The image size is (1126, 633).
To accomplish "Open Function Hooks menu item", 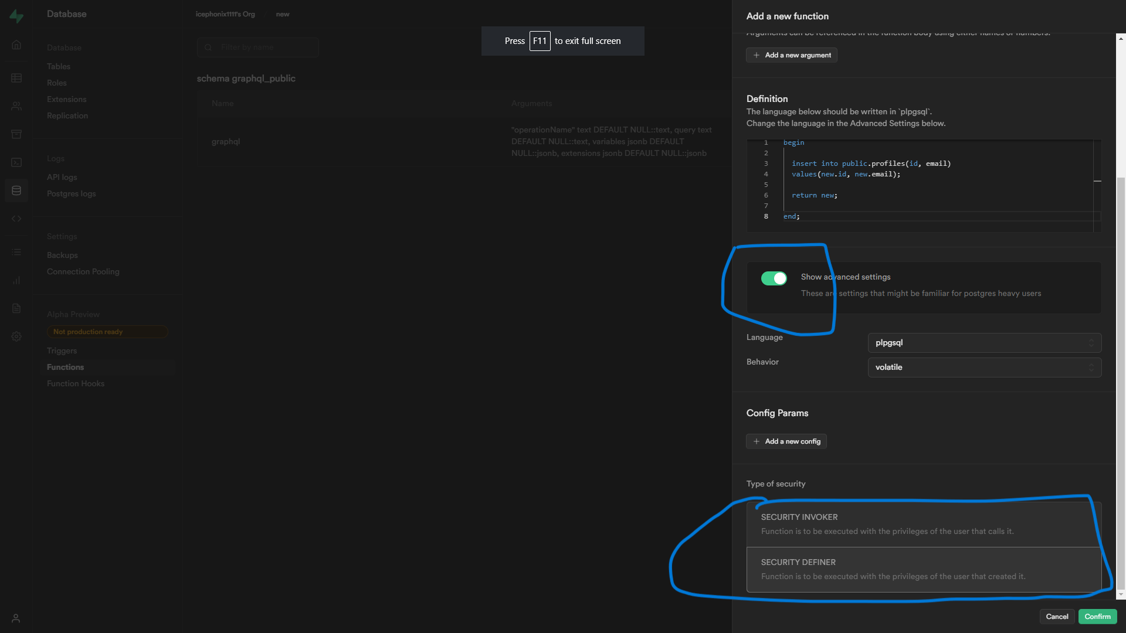I will point(76,383).
